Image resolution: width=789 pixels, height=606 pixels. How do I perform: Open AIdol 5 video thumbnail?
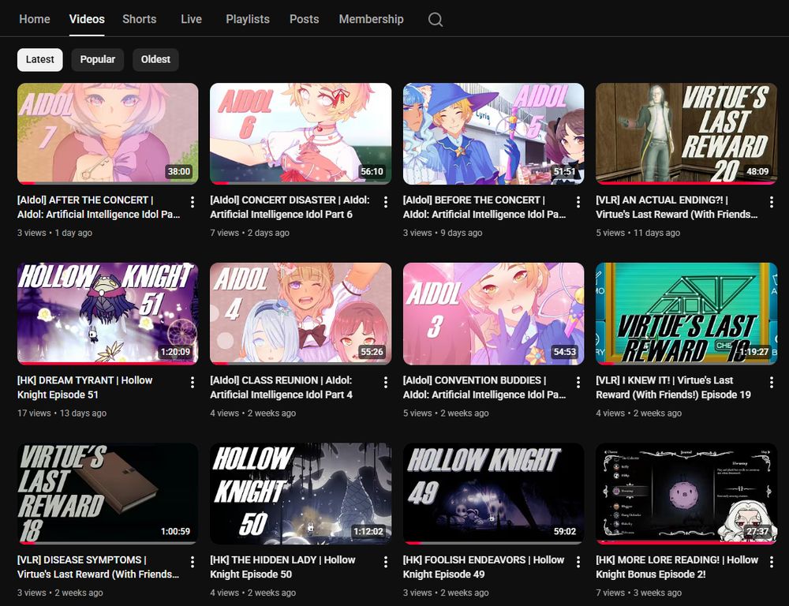pos(494,133)
